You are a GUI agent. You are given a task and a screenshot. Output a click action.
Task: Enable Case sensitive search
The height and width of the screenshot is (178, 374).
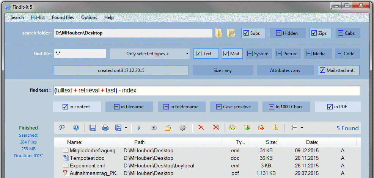pos(234,107)
